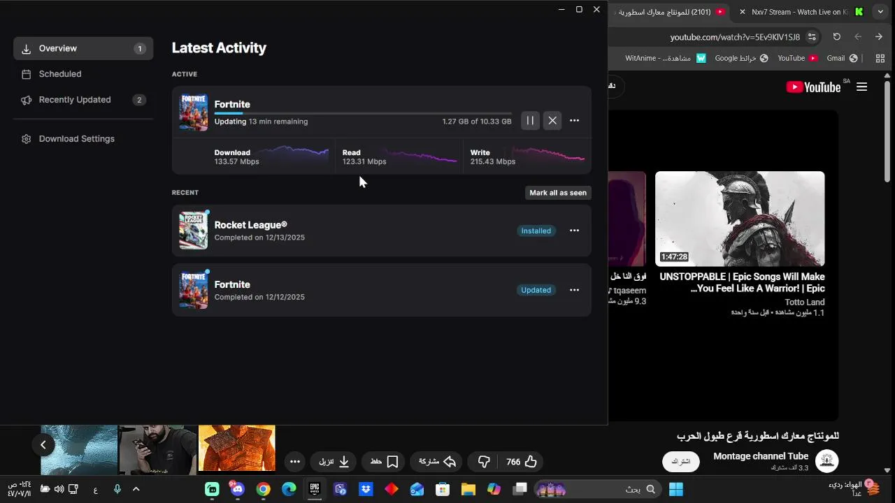Image resolution: width=895 pixels, height=503 pixels.
Task: Close the Nxv7 Stream browser tab
Action: click(743, 12)
